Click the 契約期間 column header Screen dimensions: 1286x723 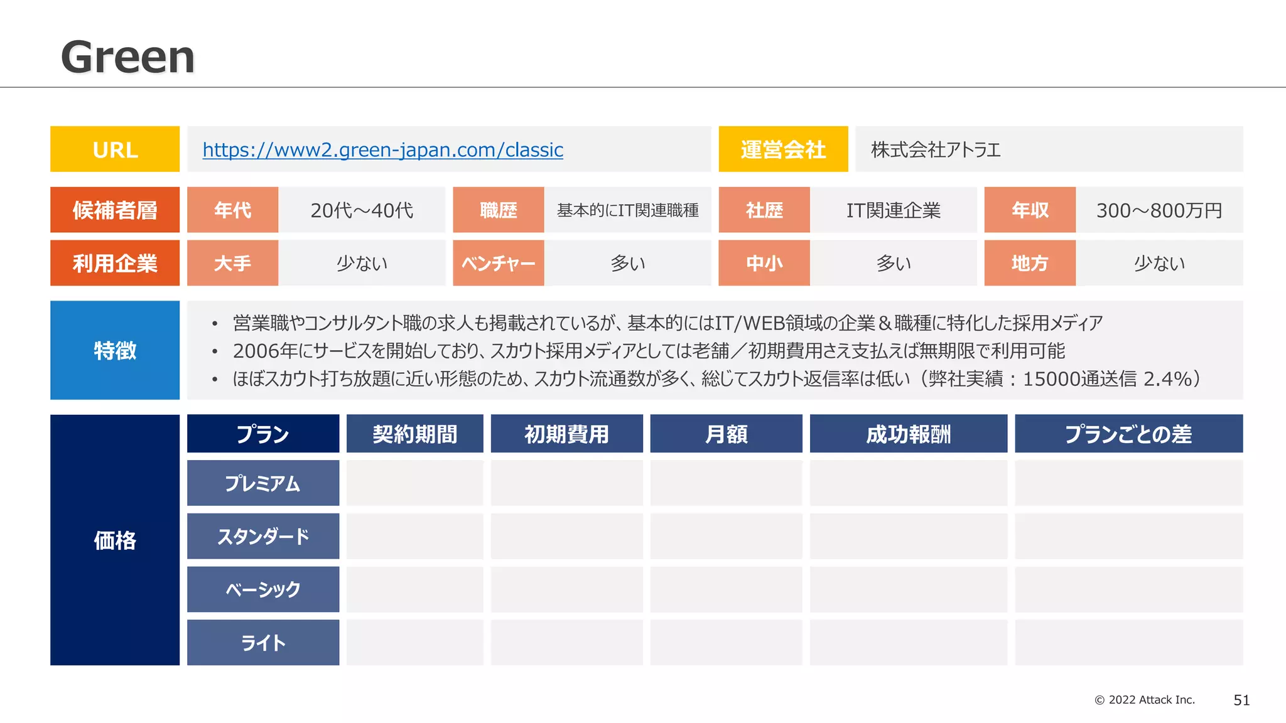(415, 434)
